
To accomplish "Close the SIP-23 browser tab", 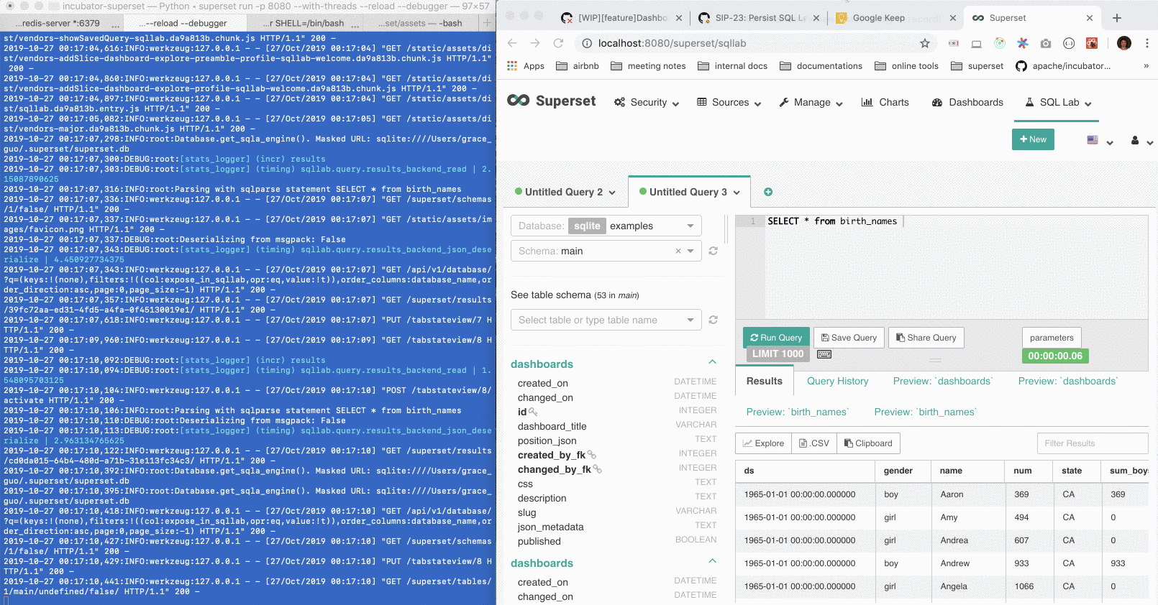I will click(816, 18).
